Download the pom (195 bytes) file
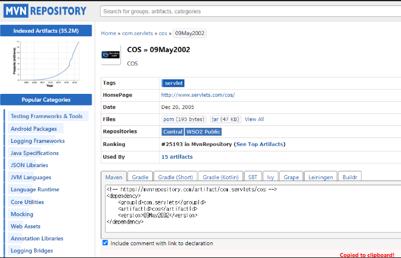The image size is (401, 258). [184, 119]
